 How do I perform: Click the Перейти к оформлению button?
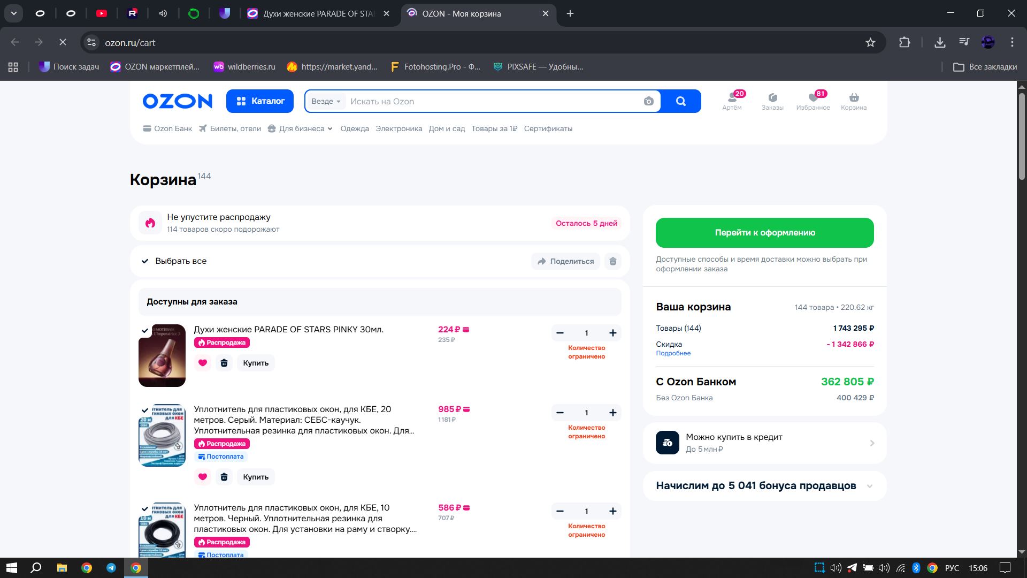(764, 233)
